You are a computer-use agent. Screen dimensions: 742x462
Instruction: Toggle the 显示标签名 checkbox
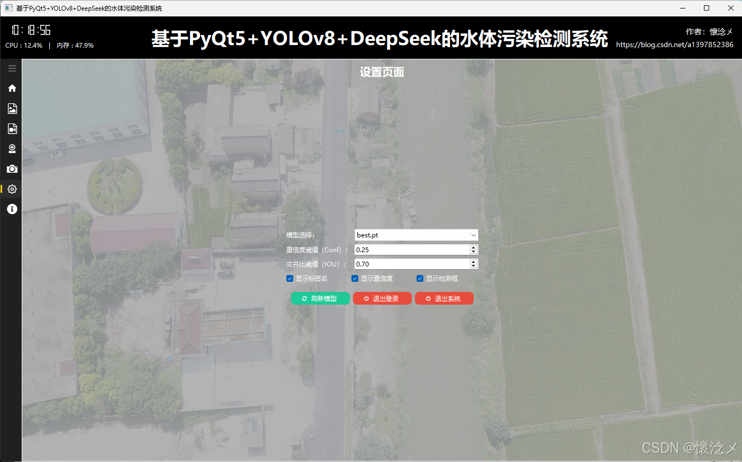[x=289, y=279]
